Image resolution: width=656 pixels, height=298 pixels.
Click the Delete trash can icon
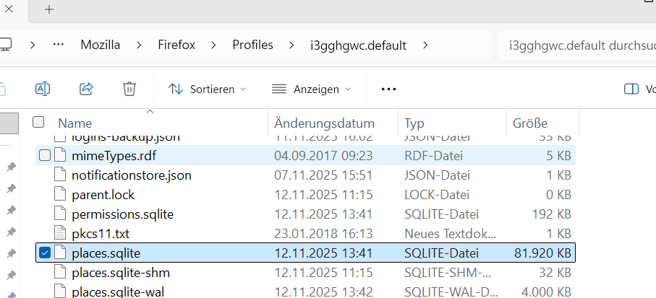coord(129,89)
